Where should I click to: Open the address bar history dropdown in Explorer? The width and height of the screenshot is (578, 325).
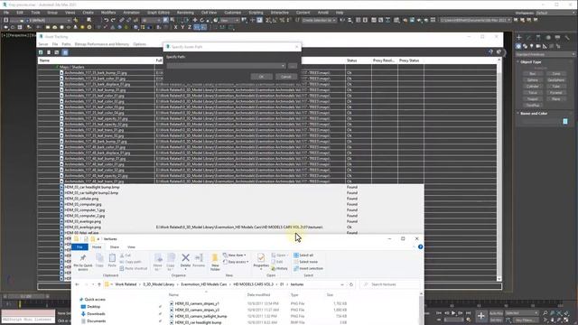342,284
